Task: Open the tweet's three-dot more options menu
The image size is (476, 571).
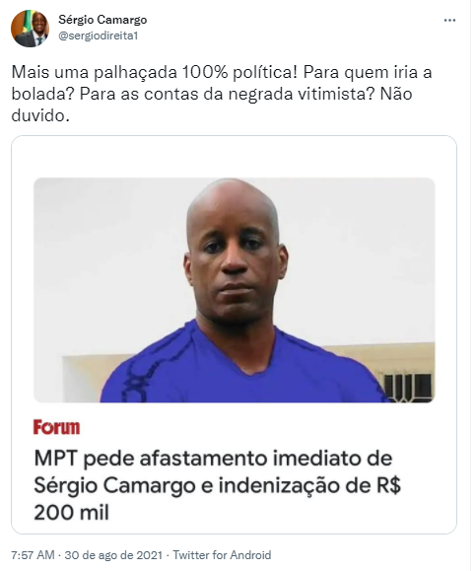Action: [449, 21]
